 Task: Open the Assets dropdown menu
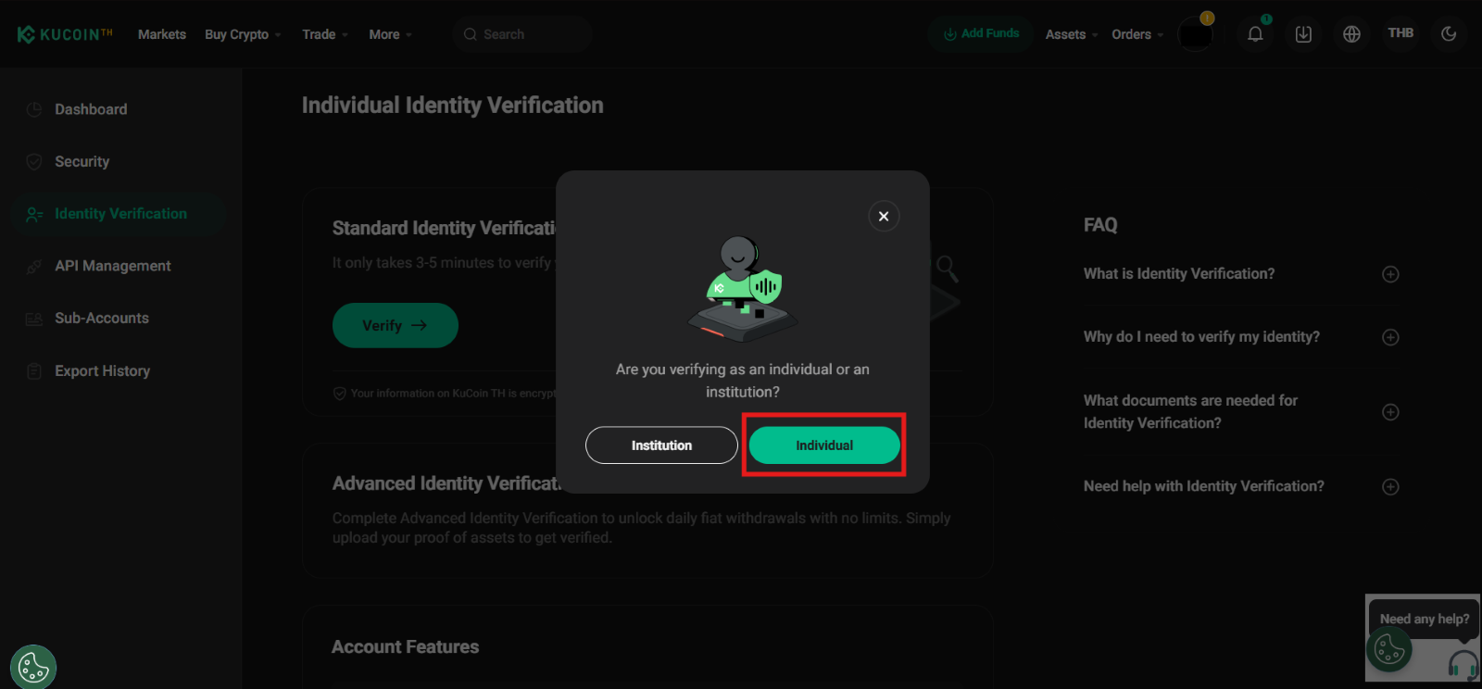1071,34
